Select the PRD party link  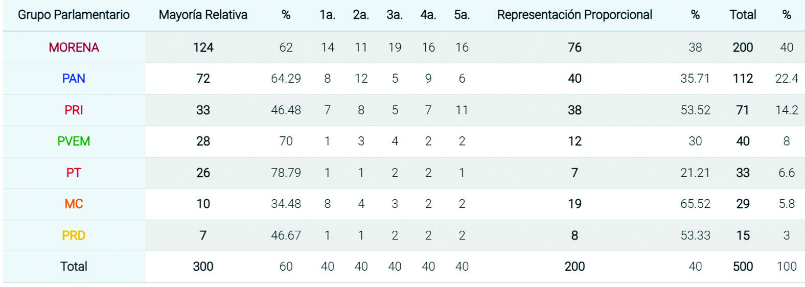pos(74,236)
